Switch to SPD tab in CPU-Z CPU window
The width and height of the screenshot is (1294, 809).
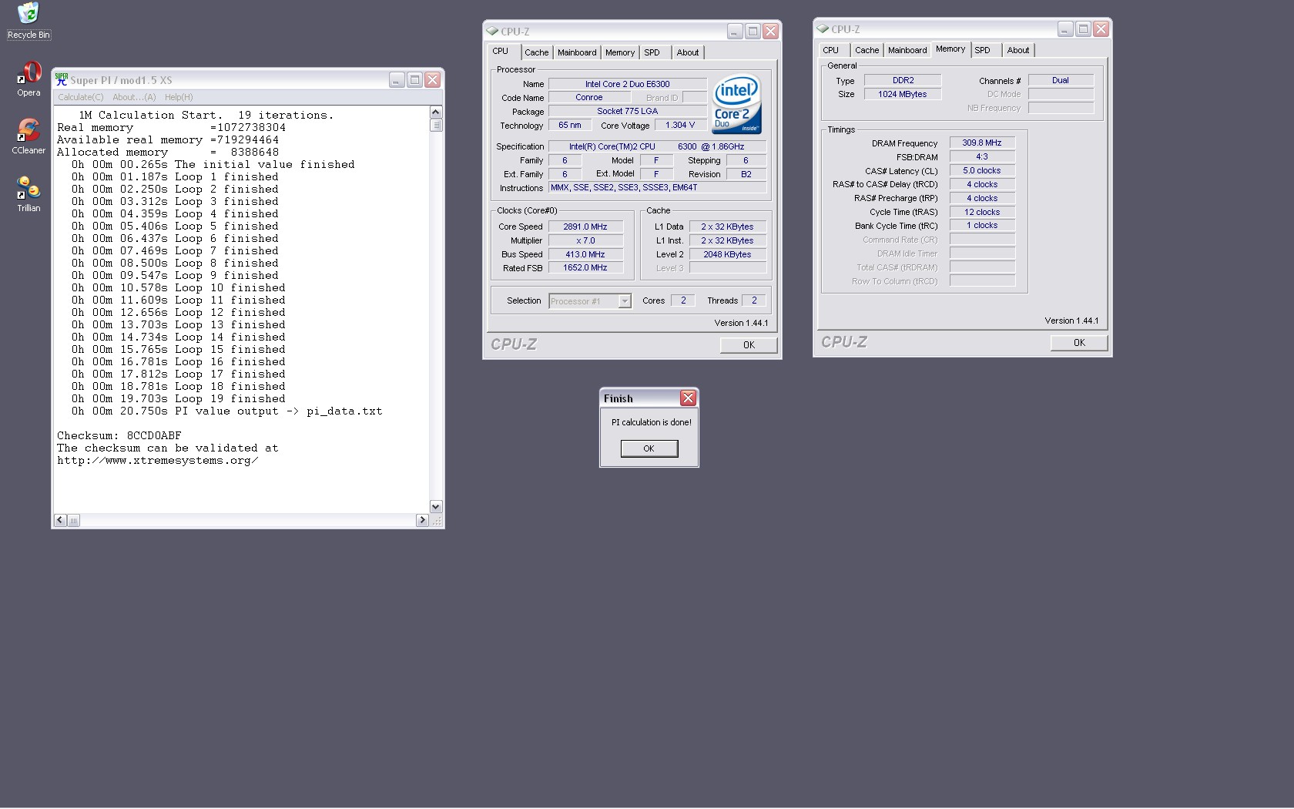pyautogui.click(x=652, y=52)
